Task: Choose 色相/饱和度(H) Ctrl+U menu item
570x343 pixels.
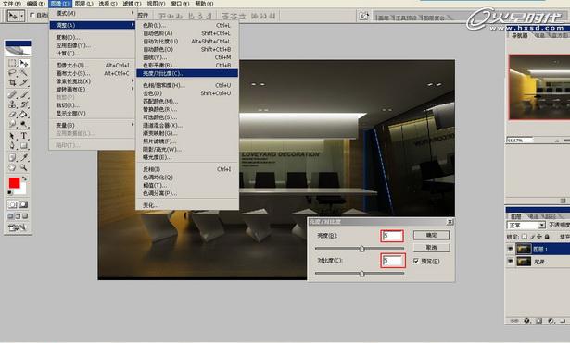Action: click(x=187, y=85)
